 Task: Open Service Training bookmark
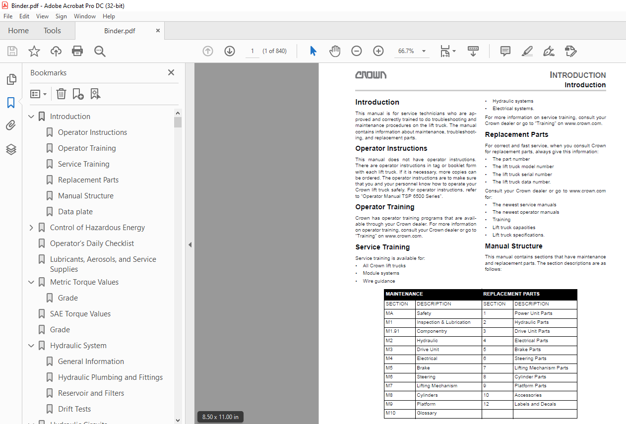(84, 164)
